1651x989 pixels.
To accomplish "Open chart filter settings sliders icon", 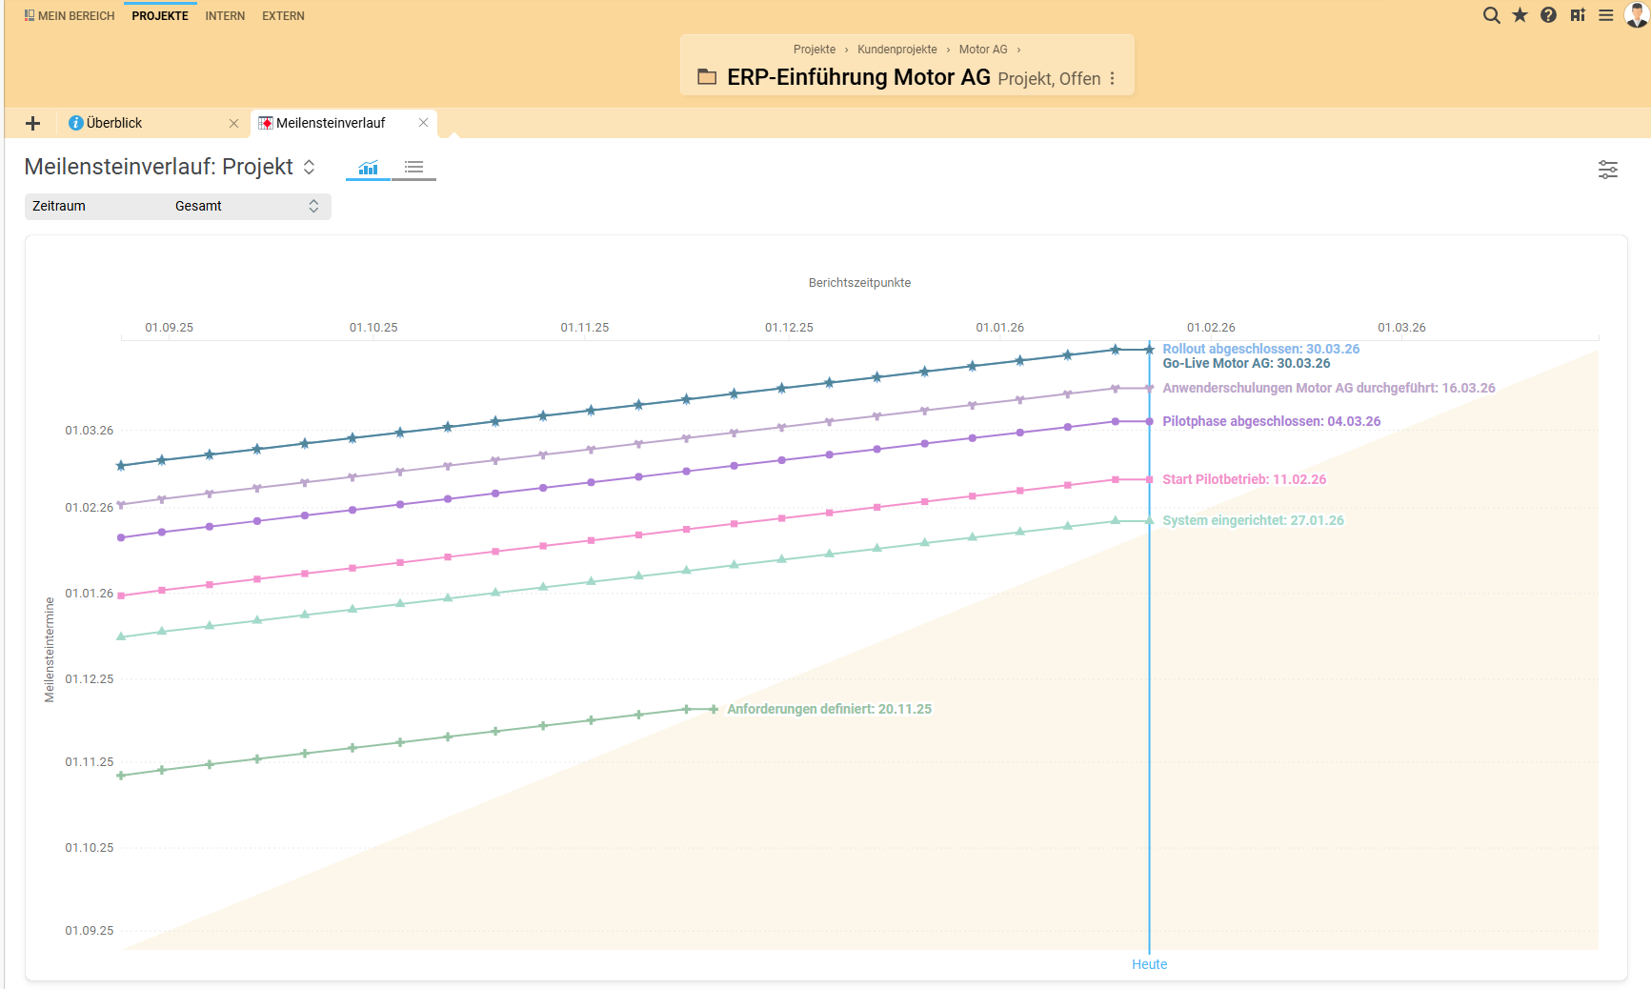I will click(x=1607, y=170).
